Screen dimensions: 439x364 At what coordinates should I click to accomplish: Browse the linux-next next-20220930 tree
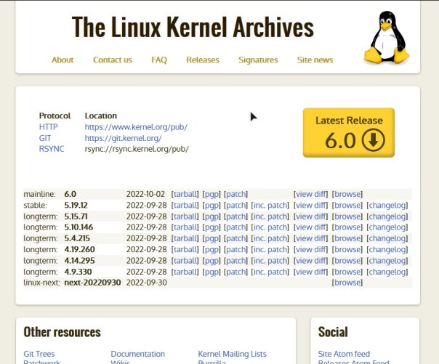coord(347,283)
